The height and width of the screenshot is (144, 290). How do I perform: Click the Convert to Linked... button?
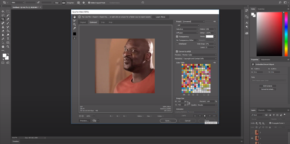(x=268, y=89)
